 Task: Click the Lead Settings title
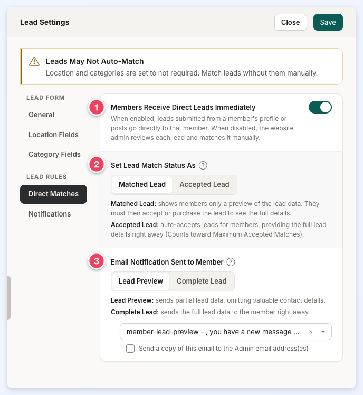[x=44, y=22]
